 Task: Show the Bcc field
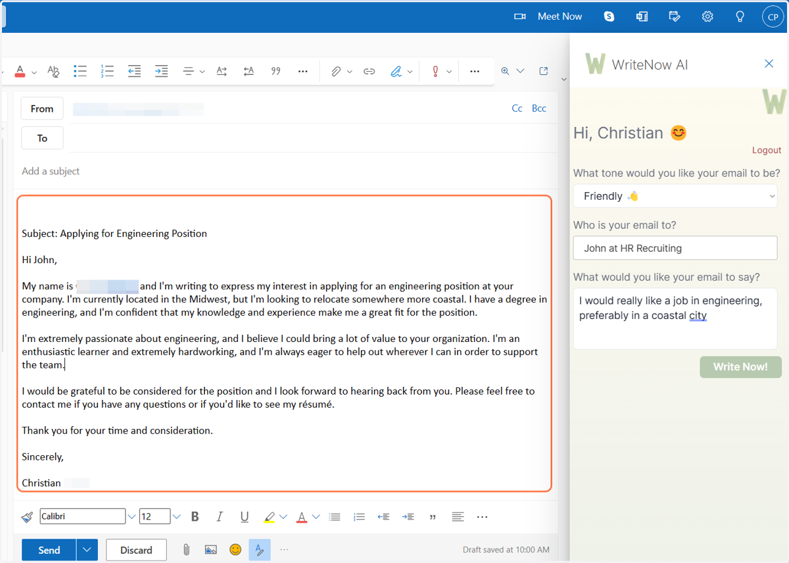539,109
